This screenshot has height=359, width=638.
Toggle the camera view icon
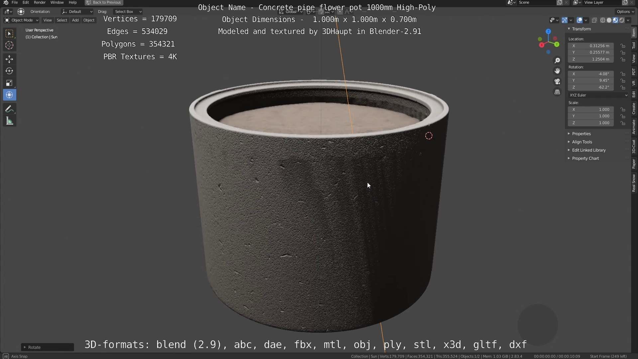pyautogui.click(x=557, y=81)
